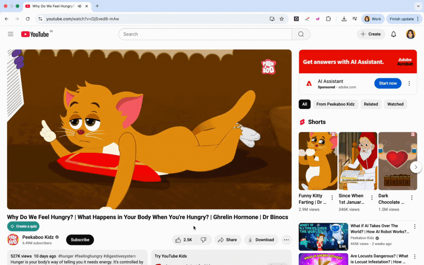Open the browser extensions puzzle icon
The image size is (424, 265).
point(328,19)
